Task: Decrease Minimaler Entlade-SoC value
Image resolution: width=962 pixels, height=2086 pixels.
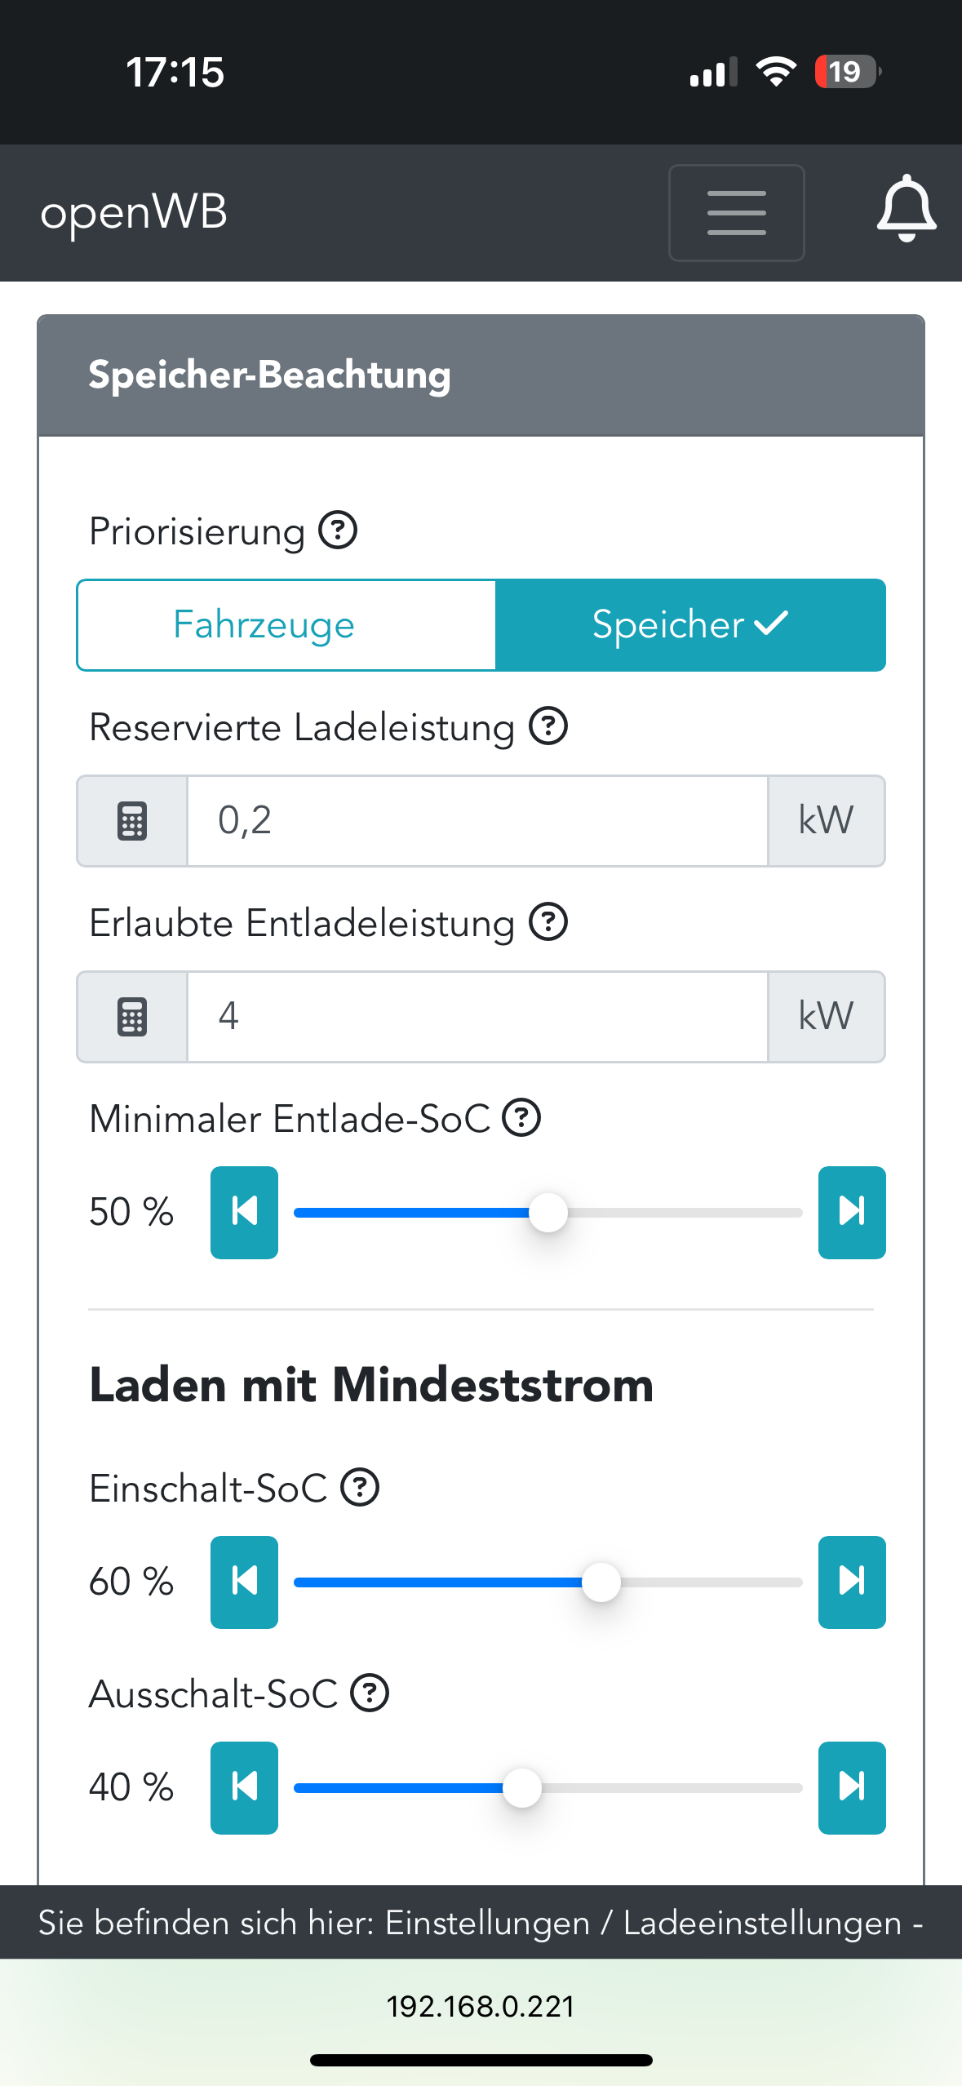Action: [244, 1212]
